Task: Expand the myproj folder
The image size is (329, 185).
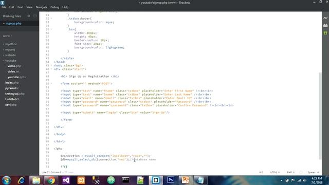Action: pyautogui.click(x=10, y=49)
